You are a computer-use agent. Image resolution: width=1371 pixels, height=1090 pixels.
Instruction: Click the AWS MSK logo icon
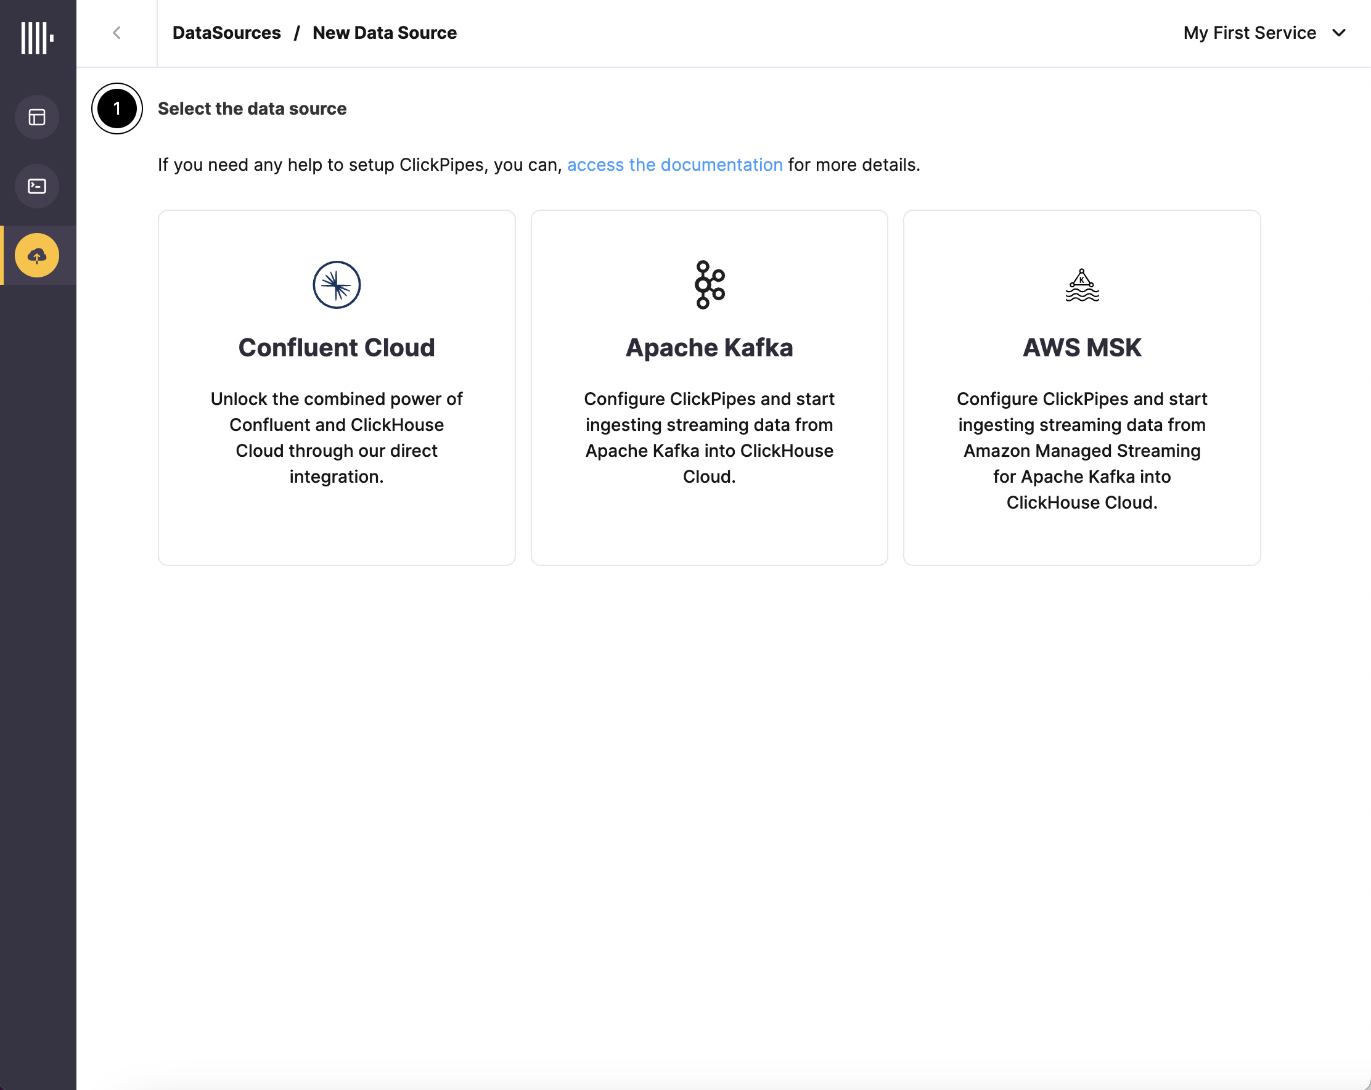click(x=1082, y=285)
